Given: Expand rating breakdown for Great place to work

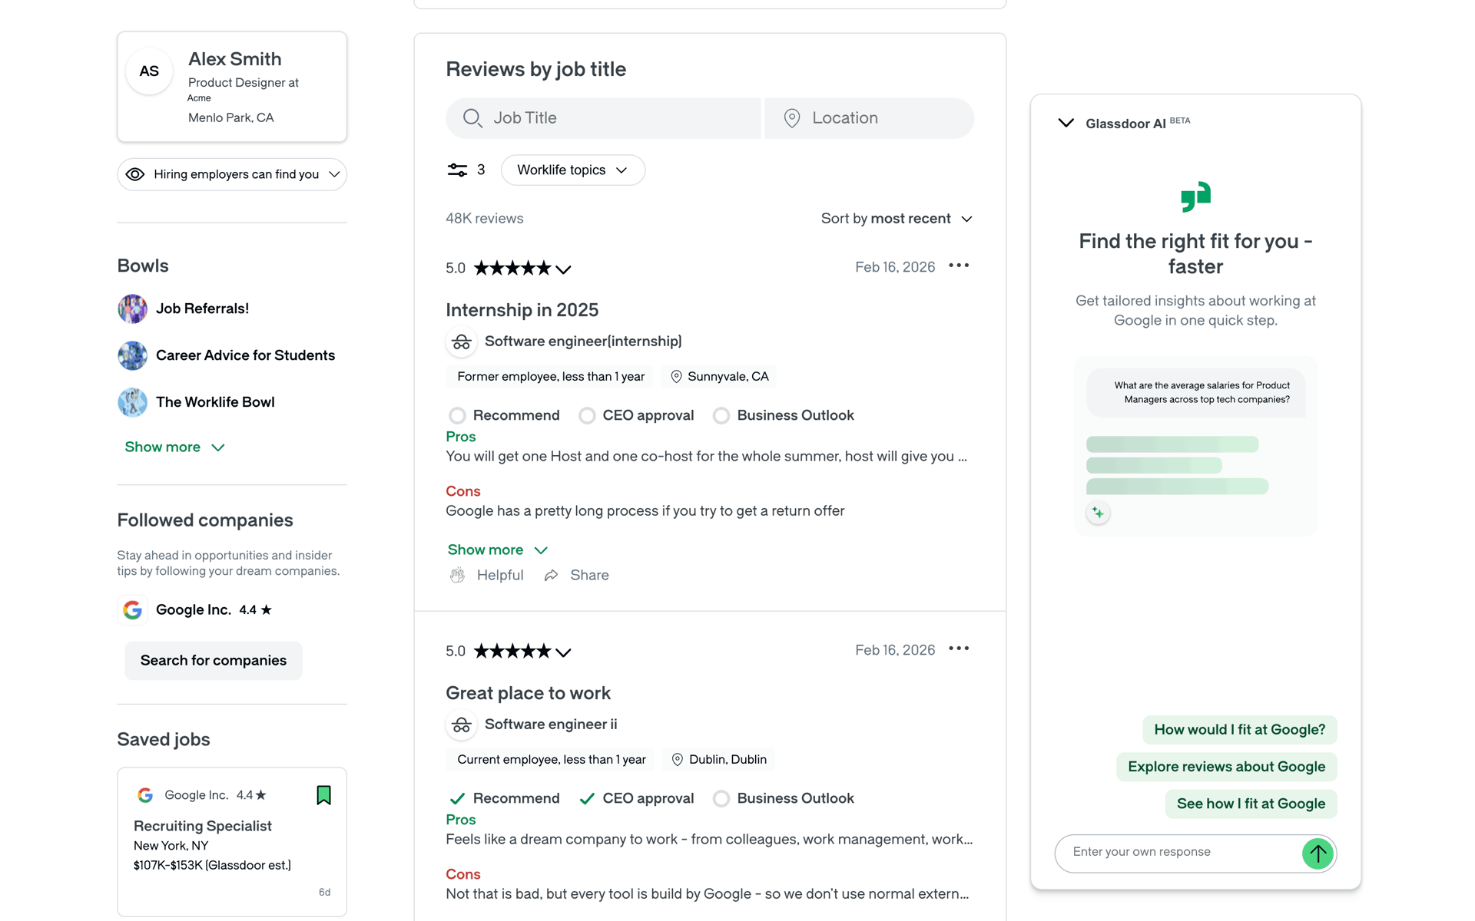Looking at the screenshot, I should [564, 652].
